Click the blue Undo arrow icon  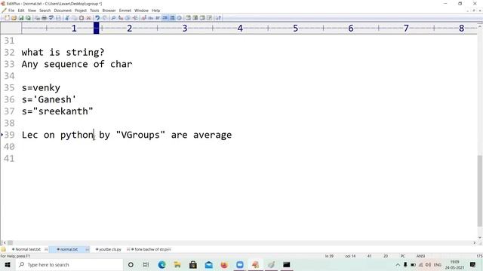coord(97,18)
